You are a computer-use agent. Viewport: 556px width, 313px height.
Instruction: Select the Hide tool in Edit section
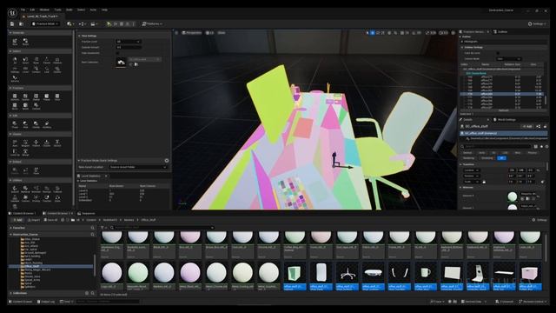[x=25, y=124]
